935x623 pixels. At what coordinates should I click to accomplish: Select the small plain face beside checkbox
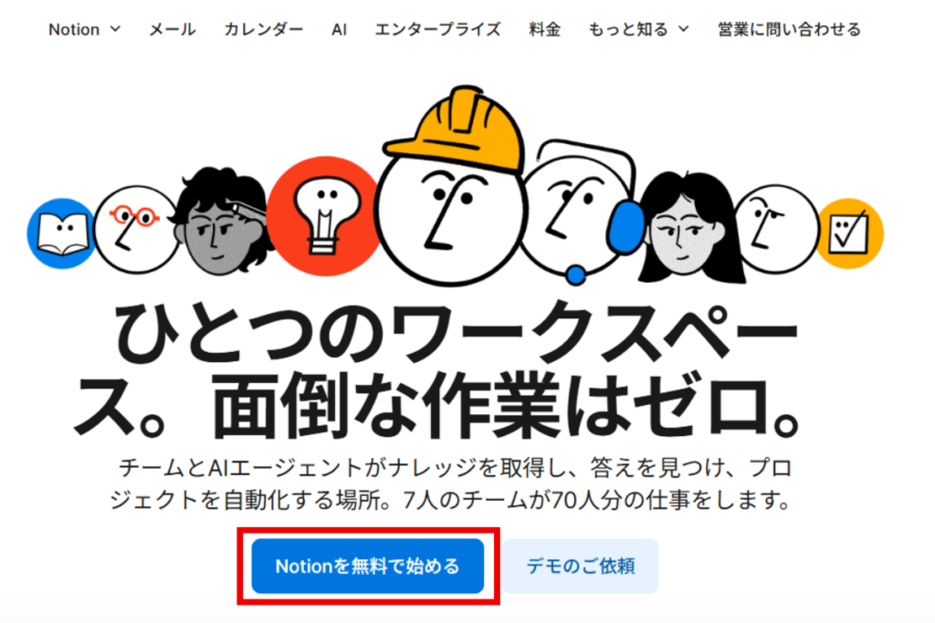pyautogui.click(x=776, y=229)
